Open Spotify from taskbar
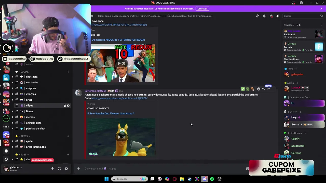Screen dimensions: 326x183 [x=212, y=179]
